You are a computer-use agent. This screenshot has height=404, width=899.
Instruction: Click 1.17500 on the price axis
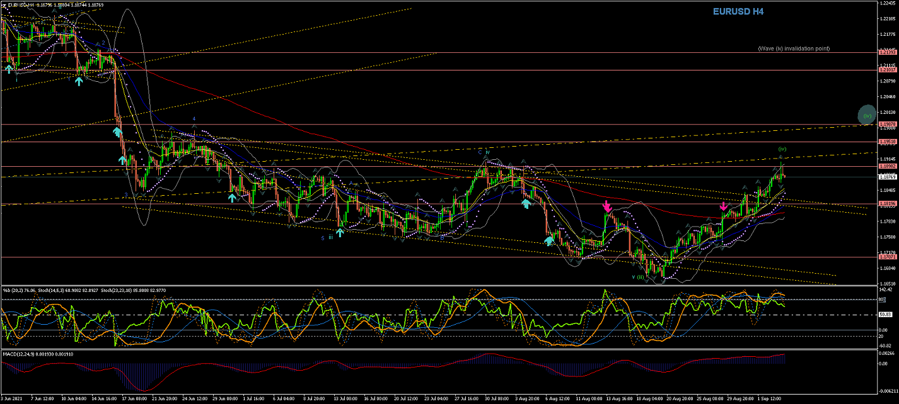click(x=888, y=237)
